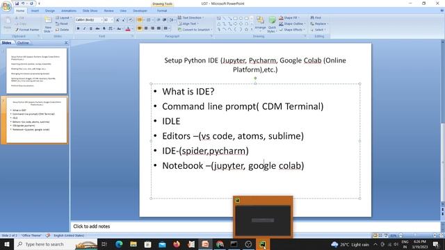Click the slide title text

[255, 65]
